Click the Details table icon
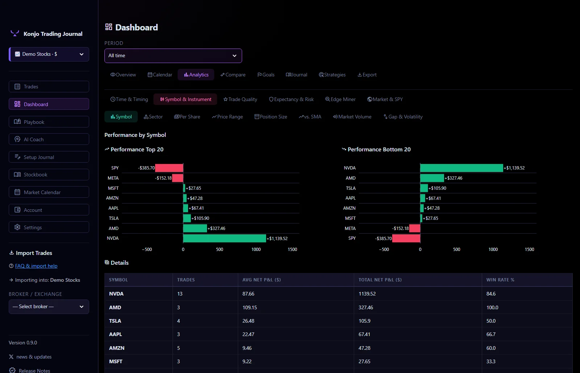The height and width of the screenshot is (373, 580). (x=107, y=263)
